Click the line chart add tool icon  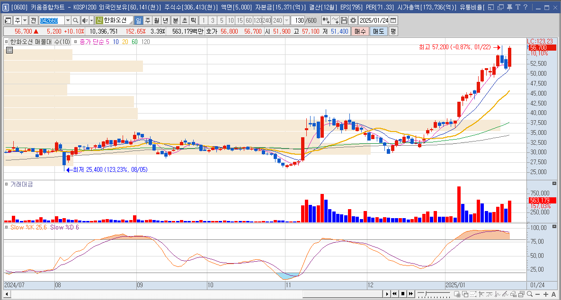coord(335,20)
